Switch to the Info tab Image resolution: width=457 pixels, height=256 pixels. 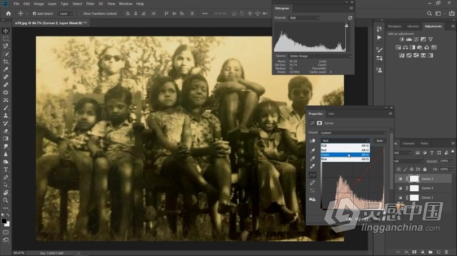[x=331, y=114]
